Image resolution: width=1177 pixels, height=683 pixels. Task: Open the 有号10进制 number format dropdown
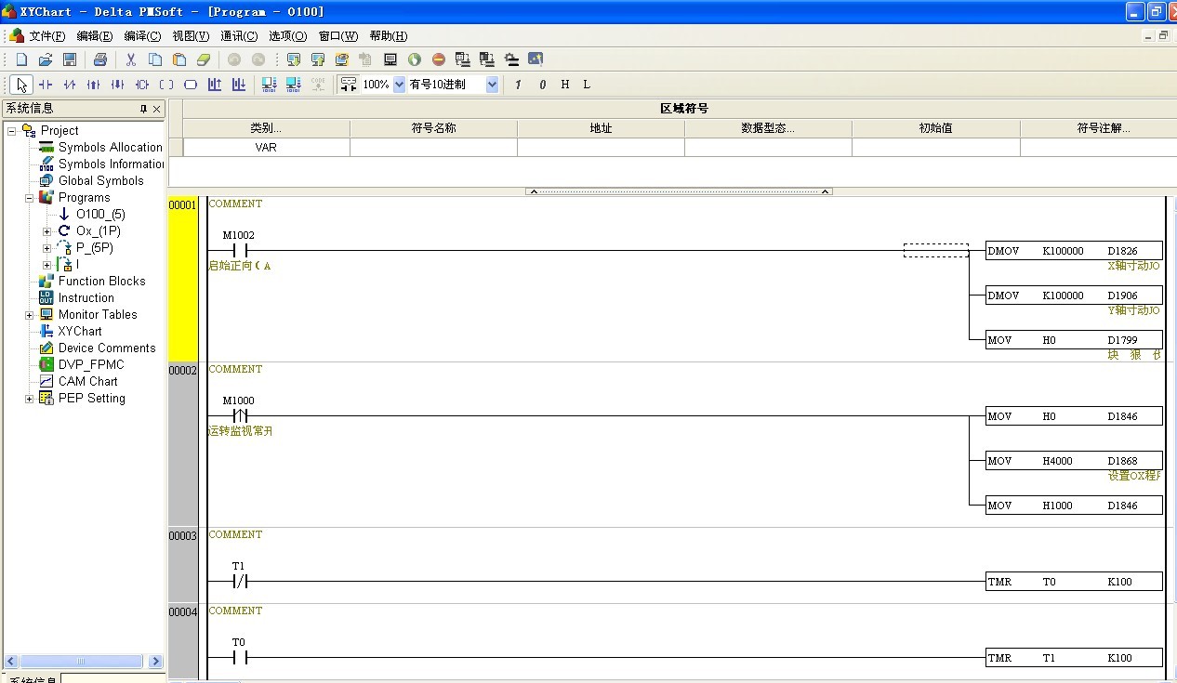pos(492,85)
